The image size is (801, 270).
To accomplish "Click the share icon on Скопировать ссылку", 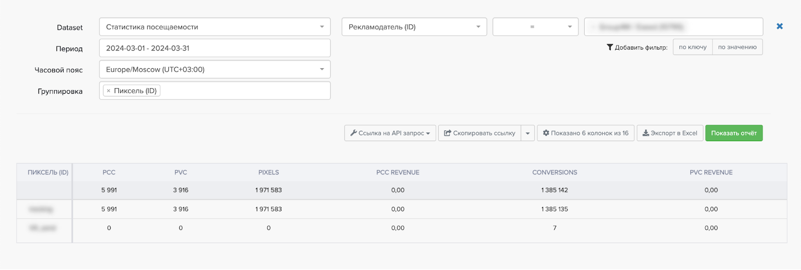I will pos(448,133).
